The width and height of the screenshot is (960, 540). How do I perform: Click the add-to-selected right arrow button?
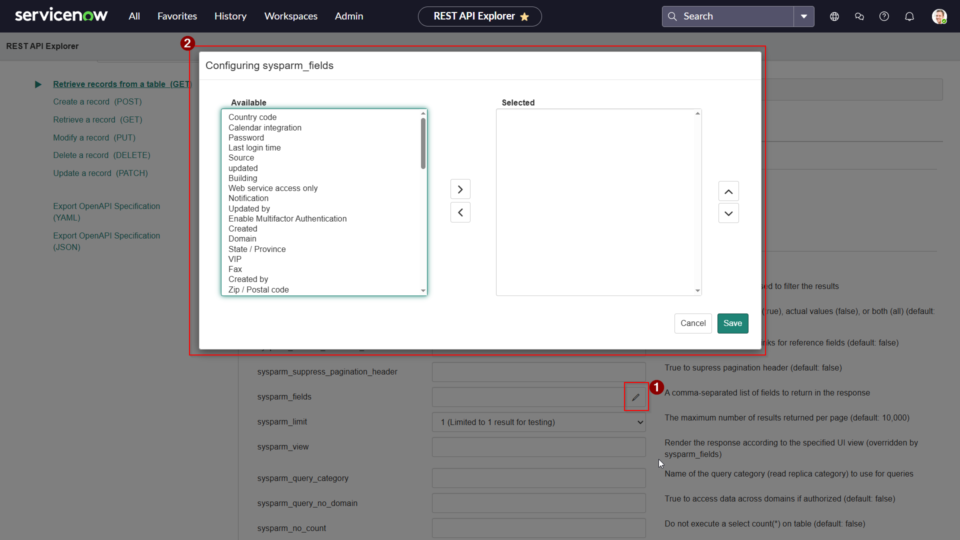pyautogui.click(x=460, y=189)
